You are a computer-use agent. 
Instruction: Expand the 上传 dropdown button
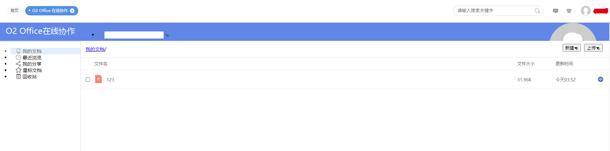(593, 48)
